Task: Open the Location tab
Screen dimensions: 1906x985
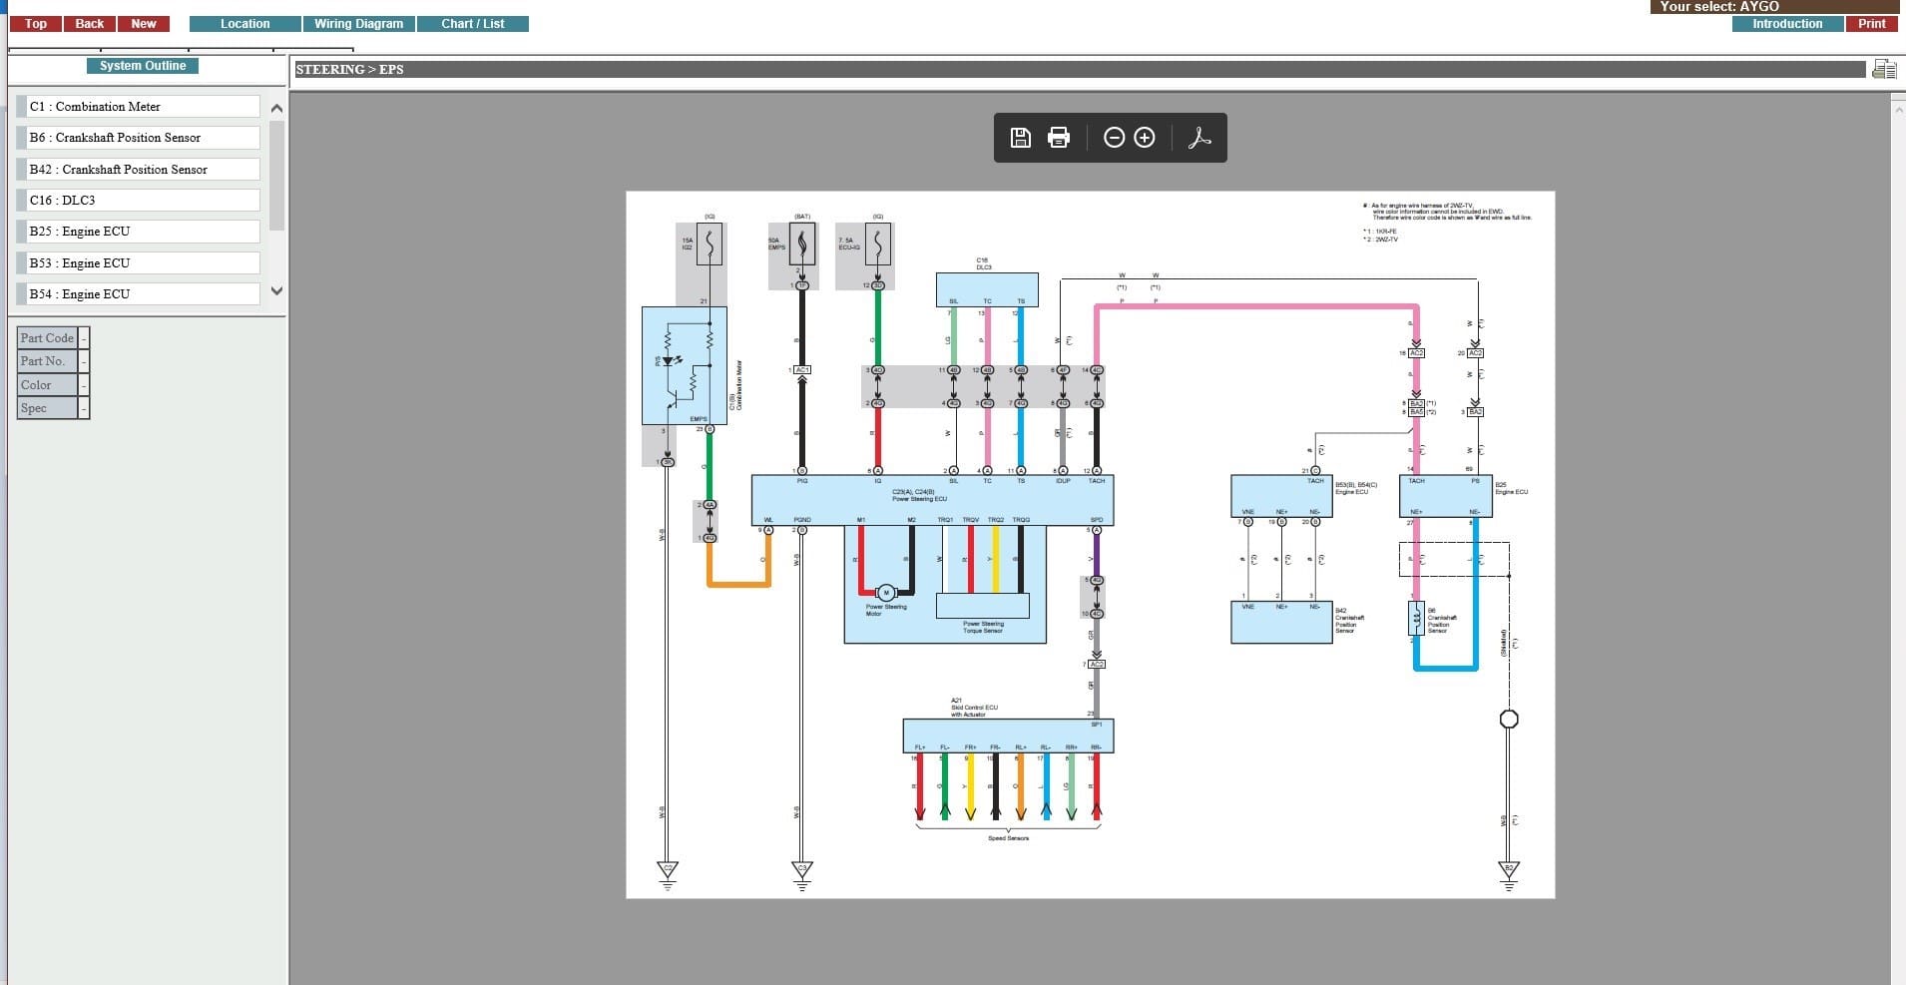Action: tap(244, 24)
